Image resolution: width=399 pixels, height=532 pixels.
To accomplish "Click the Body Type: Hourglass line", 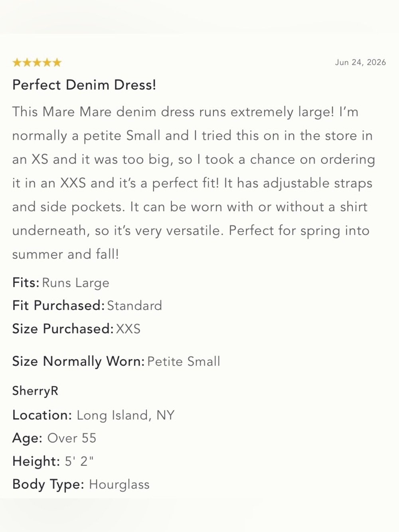I will (x=81, y=484).
